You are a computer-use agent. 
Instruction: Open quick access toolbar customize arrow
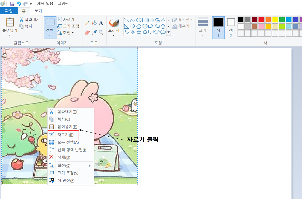pos(31,4)
